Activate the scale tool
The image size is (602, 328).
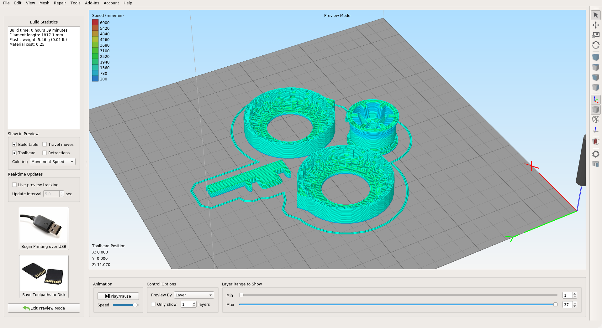pyautogui.click(x=596, y=35)
